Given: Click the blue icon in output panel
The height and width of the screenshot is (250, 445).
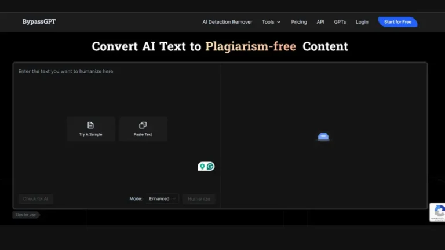Looking at the screenshot, I should (323, 137).
